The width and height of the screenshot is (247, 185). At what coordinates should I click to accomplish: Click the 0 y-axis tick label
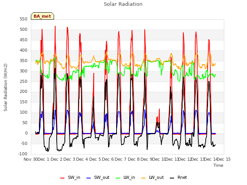26,133
